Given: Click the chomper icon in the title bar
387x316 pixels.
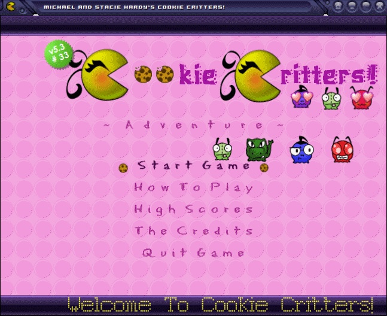Looking at the screenshot, I should (x=10, y=7).
